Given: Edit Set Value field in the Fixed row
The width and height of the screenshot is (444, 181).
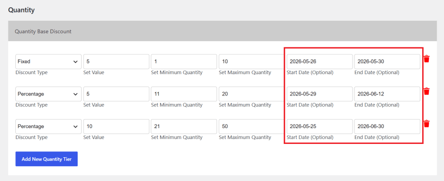Looking at the screenshot, I should pos(116,61).
